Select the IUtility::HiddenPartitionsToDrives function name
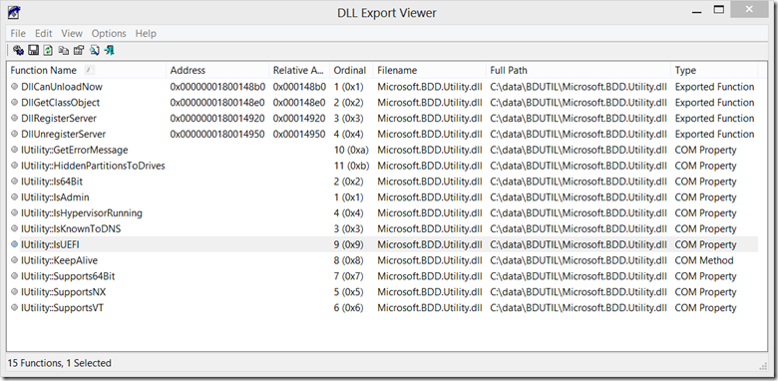The height and width of the screenshot is (381, 778). 93,166
